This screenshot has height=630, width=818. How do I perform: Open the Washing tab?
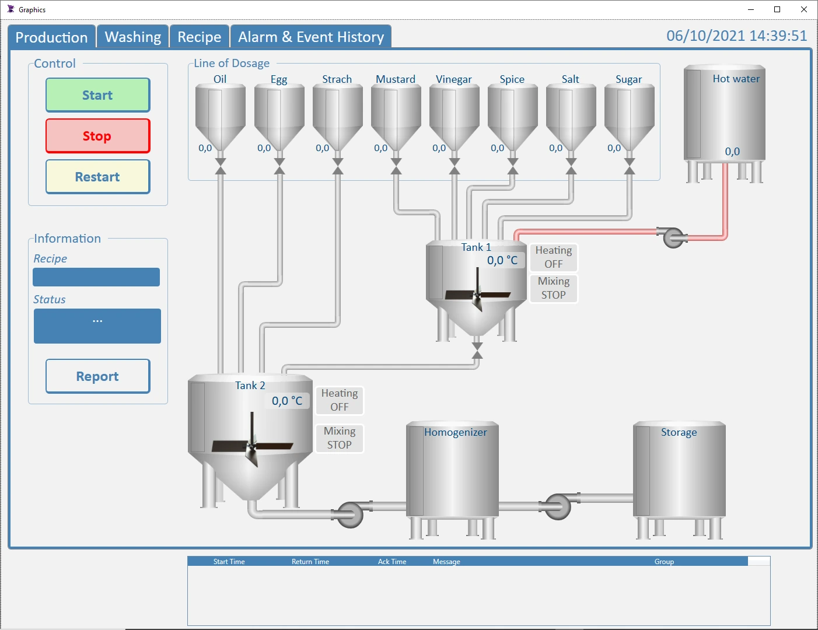(x=133, y=37)
